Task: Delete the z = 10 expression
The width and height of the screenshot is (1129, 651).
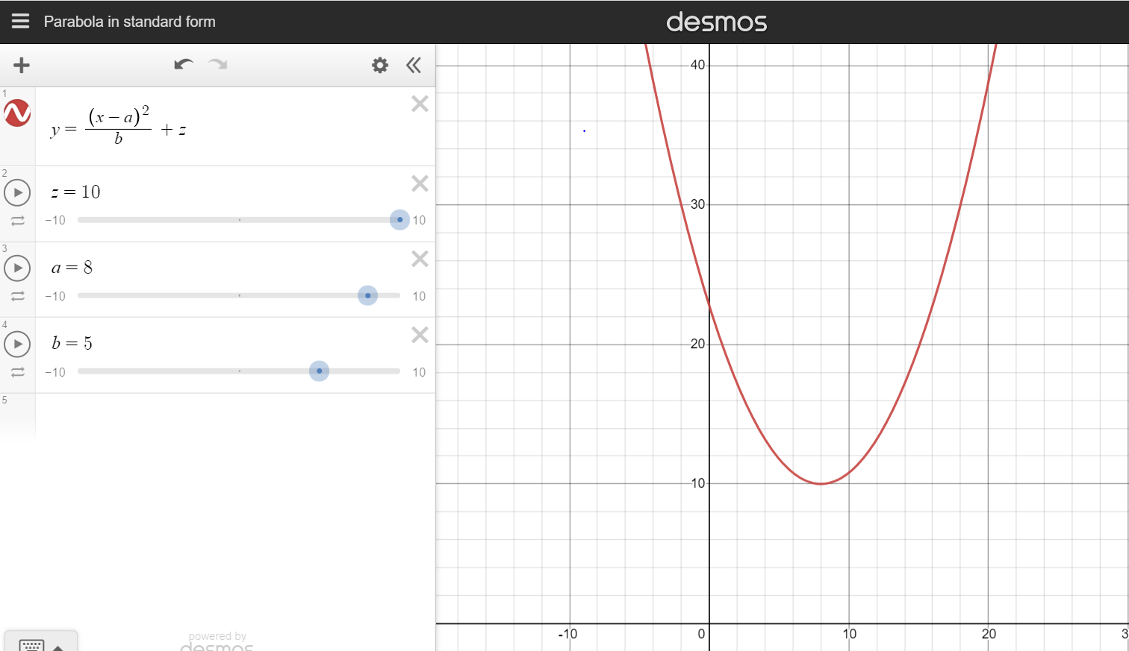Action: click(420, 183)
